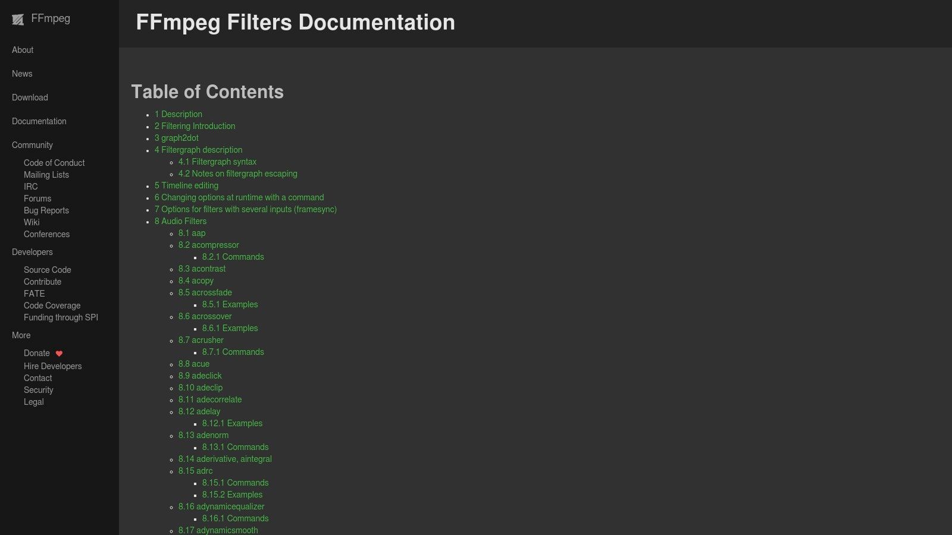Open 8.8 acue entry

[194, 364]
